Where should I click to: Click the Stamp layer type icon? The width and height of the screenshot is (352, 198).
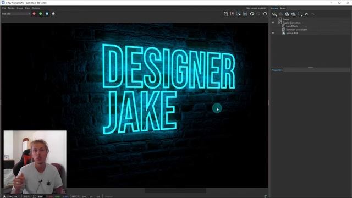click(280, 19)
